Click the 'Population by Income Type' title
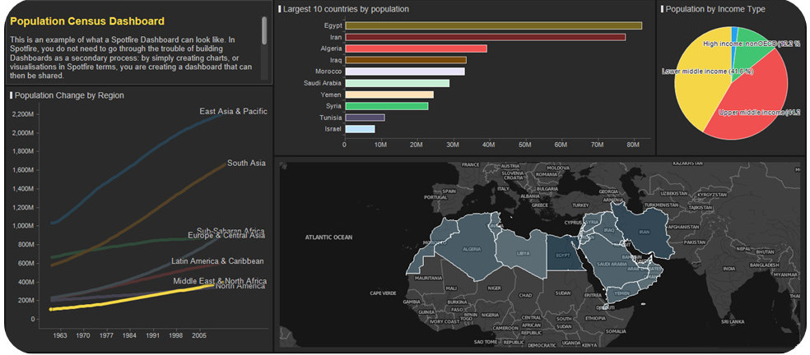 [x=715, y=9]
